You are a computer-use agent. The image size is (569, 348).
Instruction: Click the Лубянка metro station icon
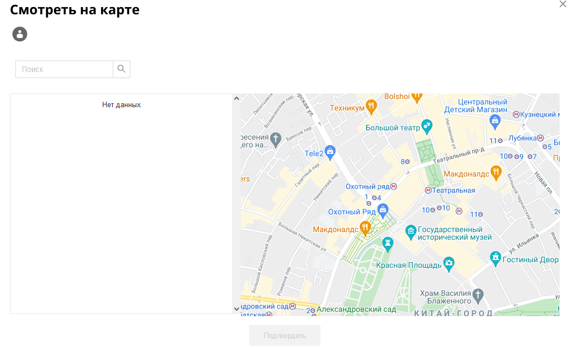540,138
